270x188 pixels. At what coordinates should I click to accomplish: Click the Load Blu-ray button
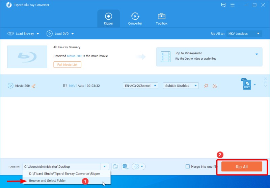tap(21, 33)
